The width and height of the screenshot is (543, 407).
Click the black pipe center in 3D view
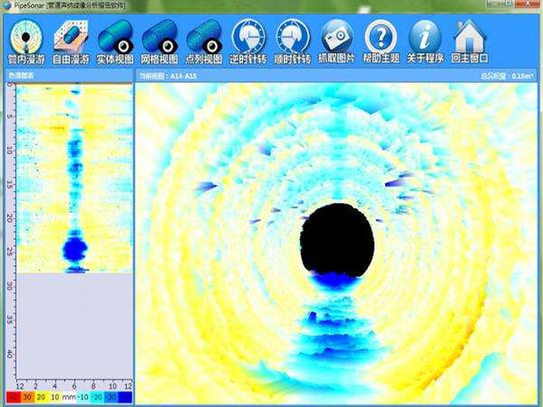click(337, 239)
